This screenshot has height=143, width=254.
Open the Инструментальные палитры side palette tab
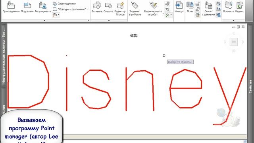pos(4,55)
